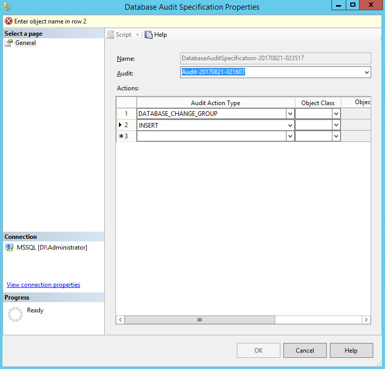
Task: Click the Help button at bottom right
Action: (x=351, y=351)
